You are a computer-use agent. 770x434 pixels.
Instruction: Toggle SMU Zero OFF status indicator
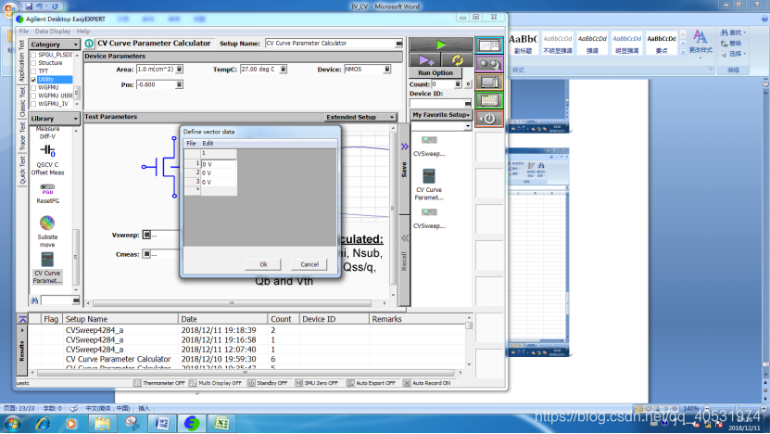coord(317,383)
